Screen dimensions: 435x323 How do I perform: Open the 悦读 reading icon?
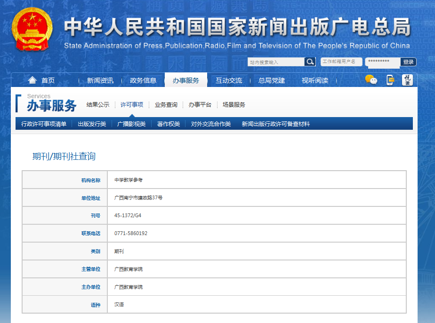tap(407, 80)
